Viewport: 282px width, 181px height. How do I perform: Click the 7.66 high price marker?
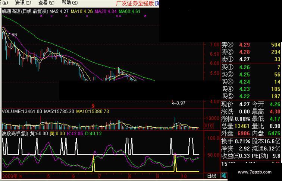point(12,35)
